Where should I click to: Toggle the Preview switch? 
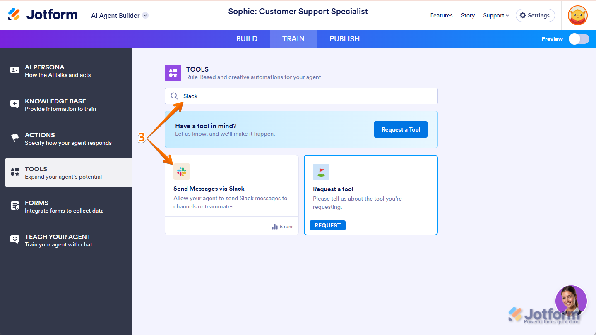(579, 39)
